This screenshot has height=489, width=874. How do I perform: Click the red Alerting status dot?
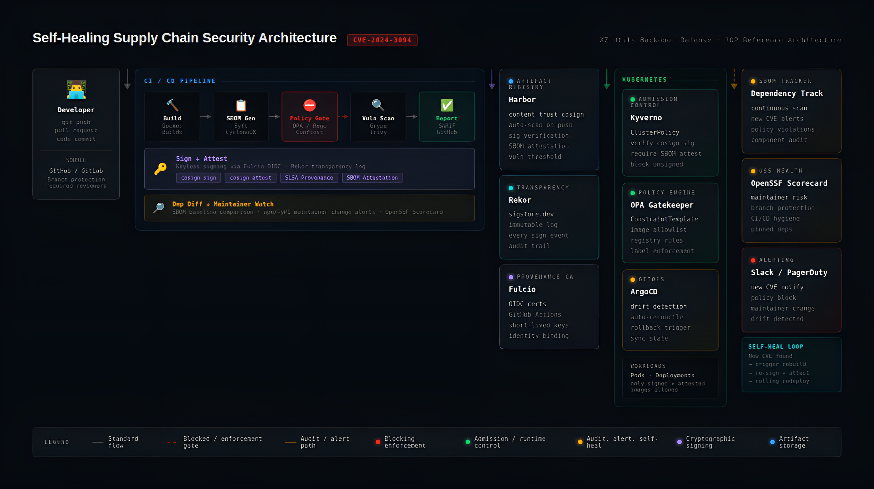pos(753,260)
